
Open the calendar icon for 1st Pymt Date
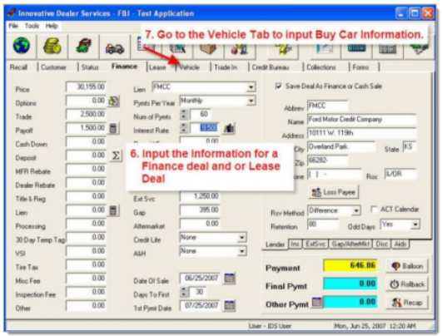click(x=230, y=305)
